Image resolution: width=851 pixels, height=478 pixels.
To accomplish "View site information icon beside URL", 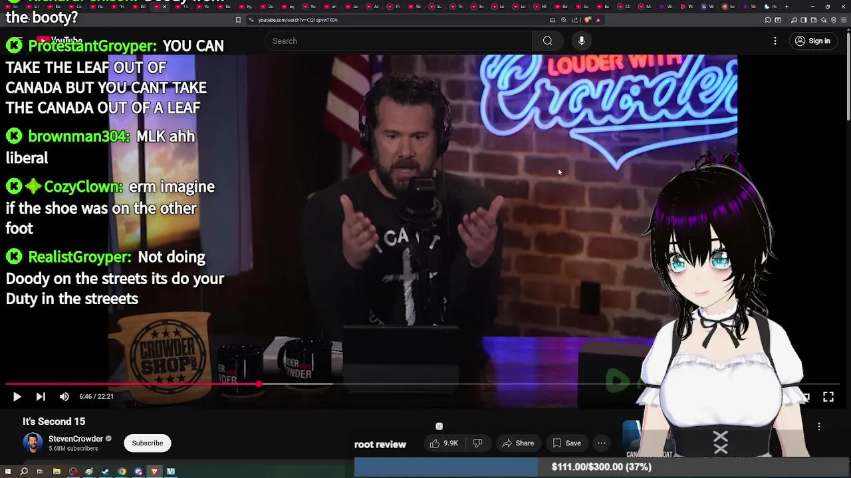I will click(x=251, y=20).
